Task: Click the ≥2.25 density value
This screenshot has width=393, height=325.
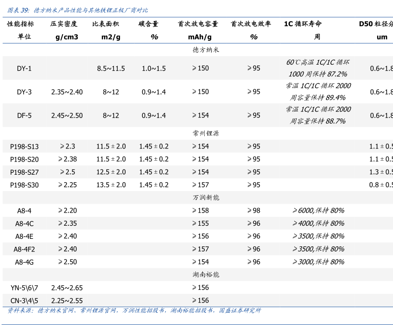Action: [67, 185]
